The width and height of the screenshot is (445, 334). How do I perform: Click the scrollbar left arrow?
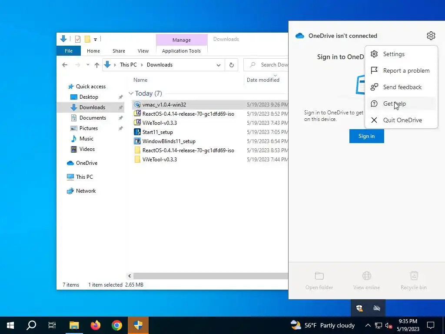(x=130, y=276)
